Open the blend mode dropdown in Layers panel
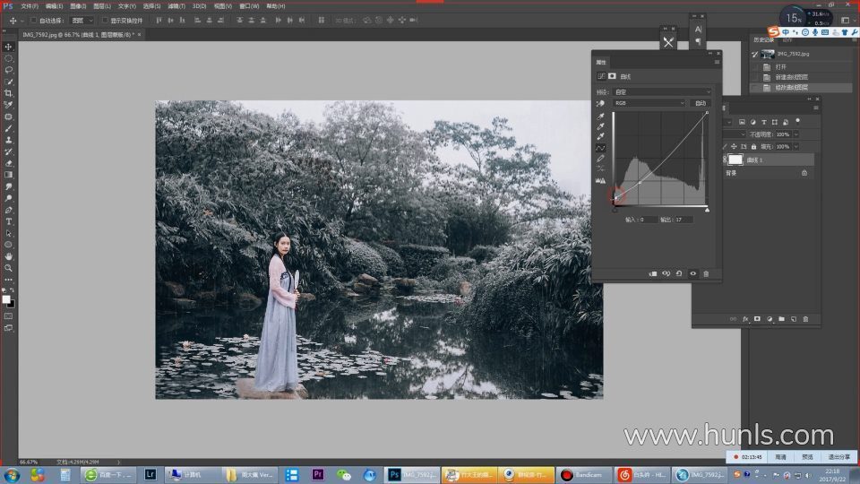 click(x=736, y=134)
